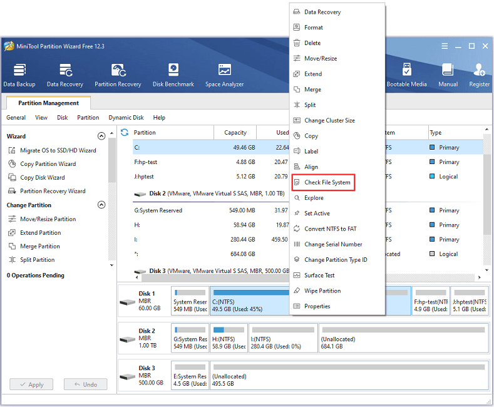
Task: Click the Undo button
Action: click(85, 384)
